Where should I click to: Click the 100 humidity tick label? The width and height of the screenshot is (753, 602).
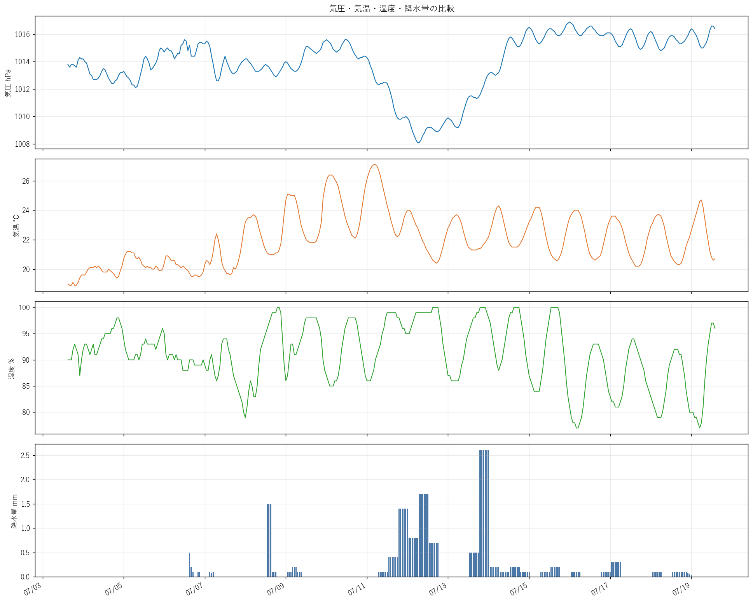(24, 308)
